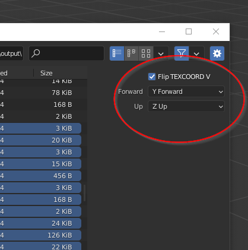The height and width of the screenshot is (250, 248).
Task: Open display settings dropdown arrow
Action: click(161, 53)
